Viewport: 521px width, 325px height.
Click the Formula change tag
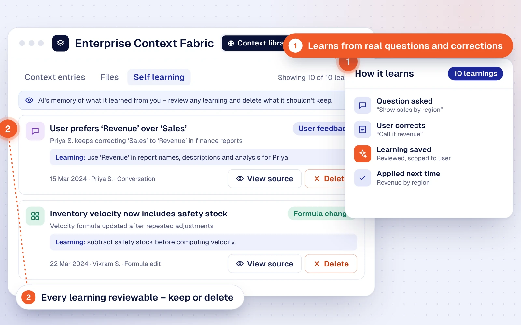[x=317, y=214]
